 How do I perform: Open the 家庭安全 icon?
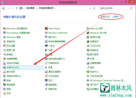[88, 50]
